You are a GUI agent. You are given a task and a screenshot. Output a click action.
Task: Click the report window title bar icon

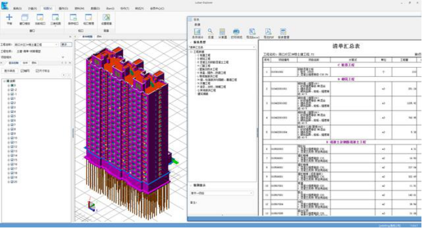coord(190,20)
